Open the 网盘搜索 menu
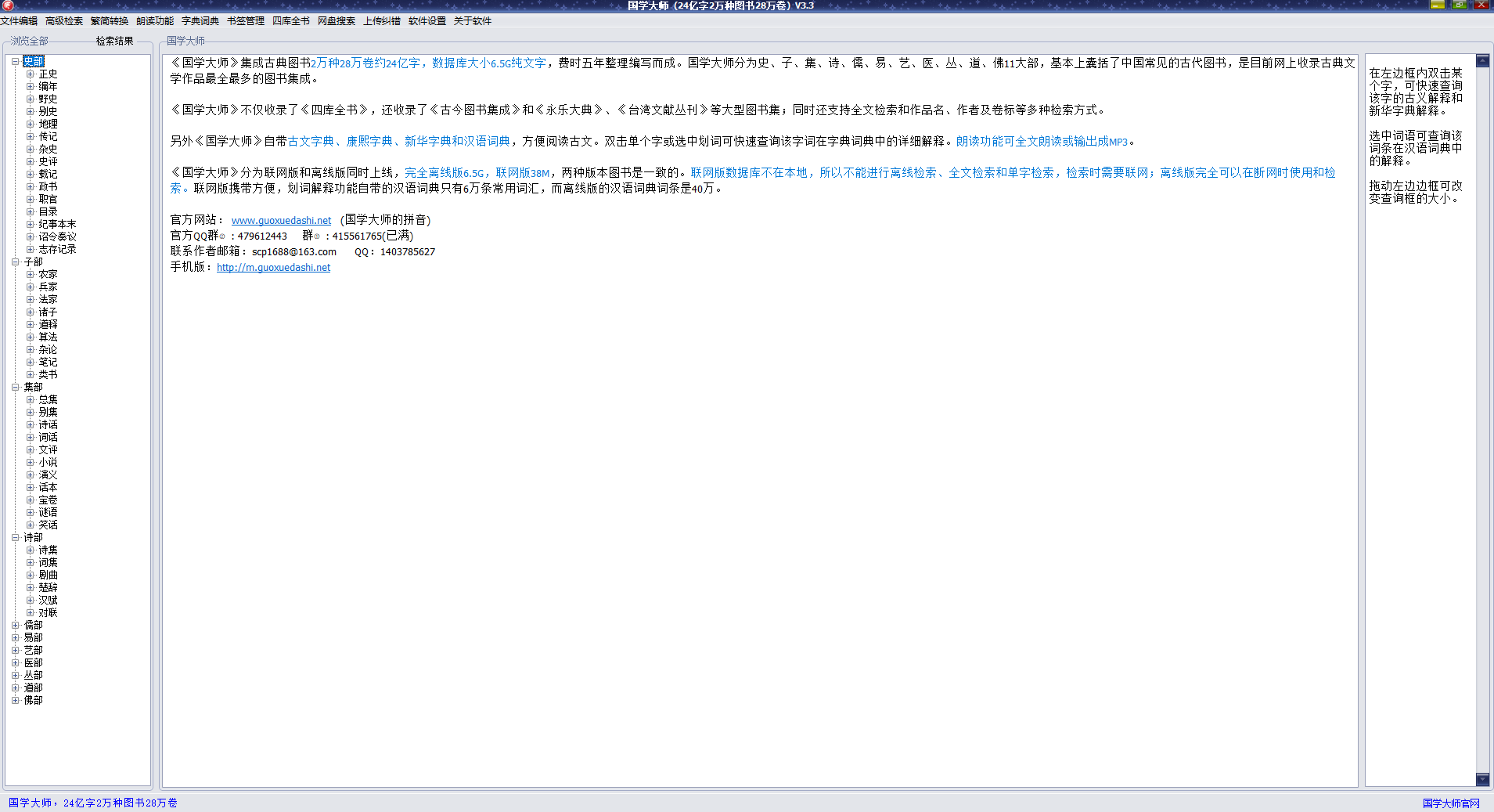 [337, 21]
